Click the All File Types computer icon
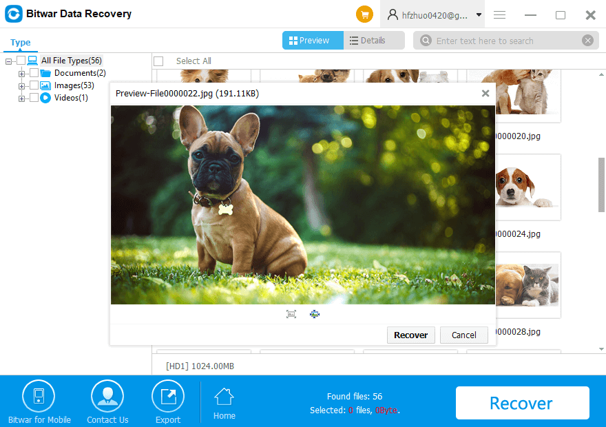The image size is (606, 427). coord(32,61)
